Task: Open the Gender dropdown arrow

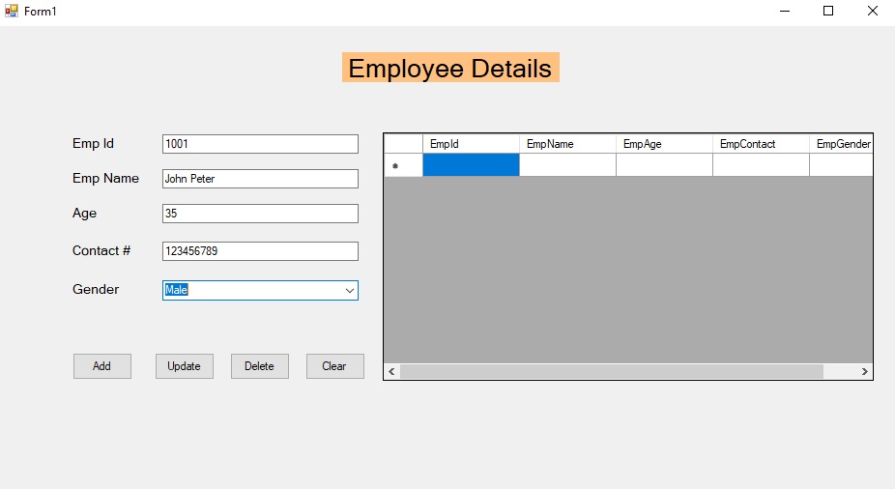Action: coord(349,291)
